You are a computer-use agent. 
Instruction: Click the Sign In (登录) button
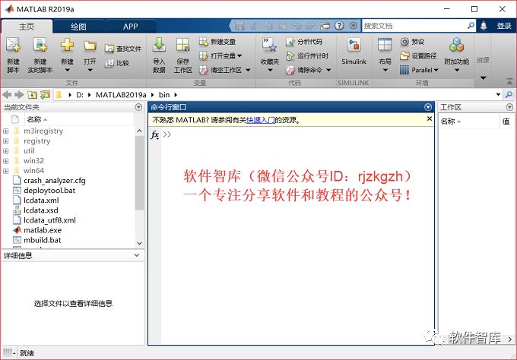click(x=504, y=26)
